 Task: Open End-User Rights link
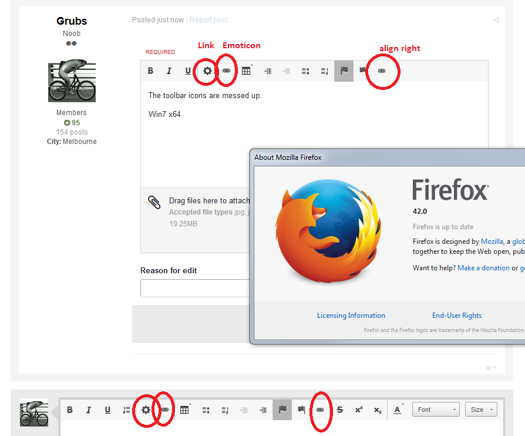click(457, 316)
